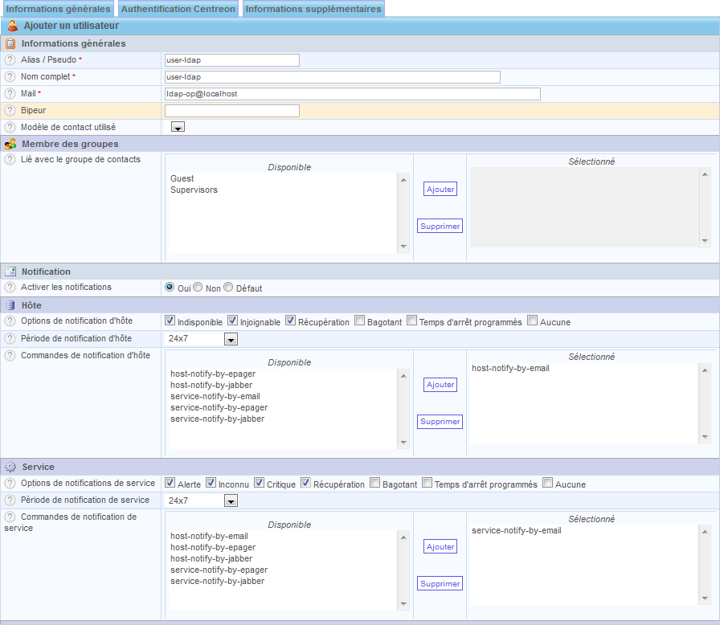The height and width of the screenshot is (625, 720).
Task: Select Guest in available contact groups
Action: point(182,178)
